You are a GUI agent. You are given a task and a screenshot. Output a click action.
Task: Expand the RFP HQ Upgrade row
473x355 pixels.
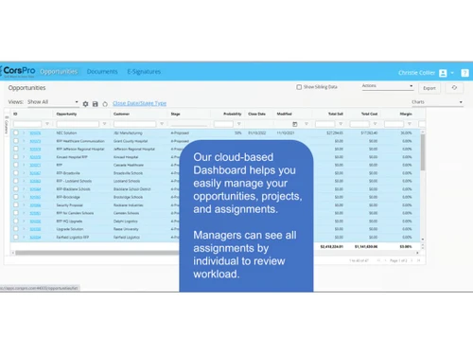click(x=24, y=221)
